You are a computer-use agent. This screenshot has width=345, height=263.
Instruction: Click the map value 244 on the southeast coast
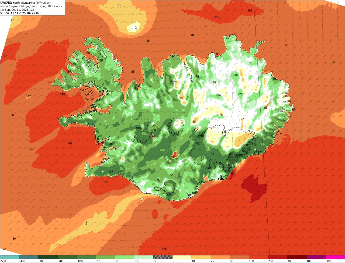tap(233, 174)
